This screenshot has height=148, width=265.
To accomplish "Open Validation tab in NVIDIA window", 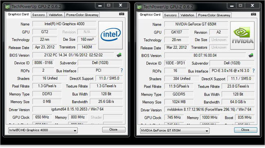I will click(x=187, y=15).
